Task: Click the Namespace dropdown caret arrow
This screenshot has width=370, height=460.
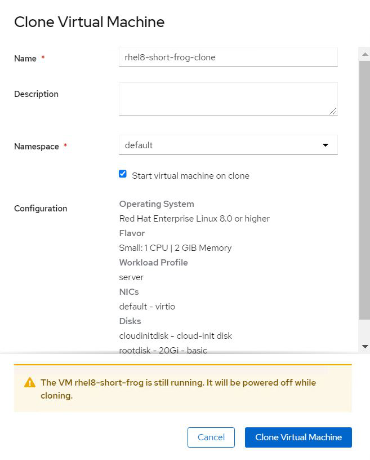Action: (x=325, y=145)
